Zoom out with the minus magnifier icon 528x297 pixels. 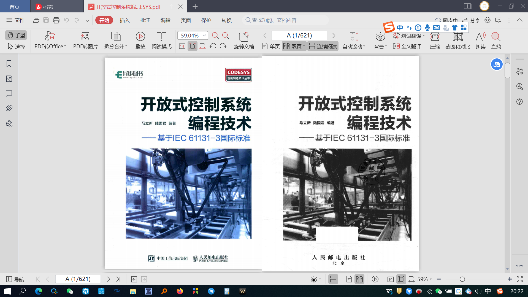215,36
